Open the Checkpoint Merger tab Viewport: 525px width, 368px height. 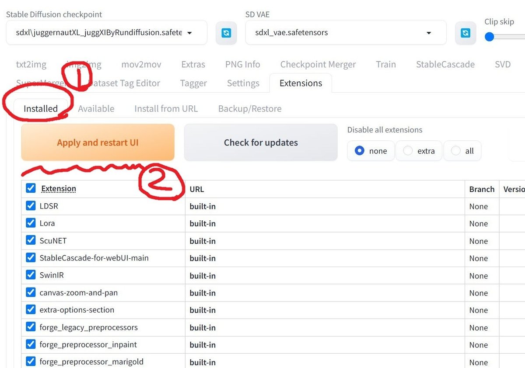pos(318,64)
